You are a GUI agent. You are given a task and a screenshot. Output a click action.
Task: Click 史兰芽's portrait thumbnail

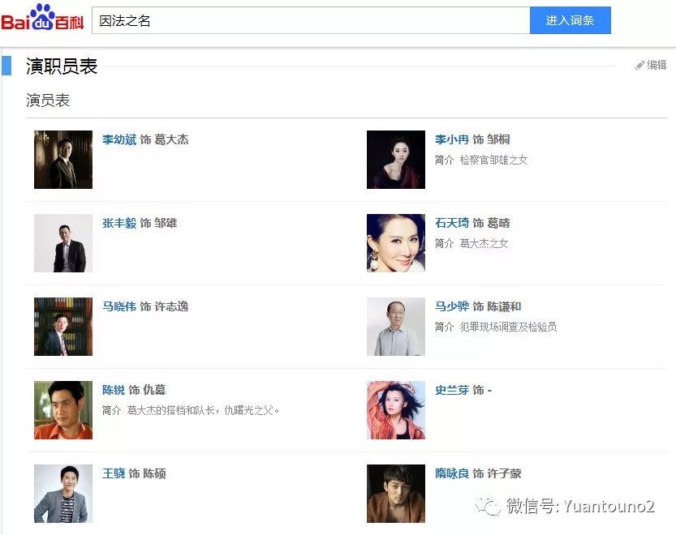(396, 410)
